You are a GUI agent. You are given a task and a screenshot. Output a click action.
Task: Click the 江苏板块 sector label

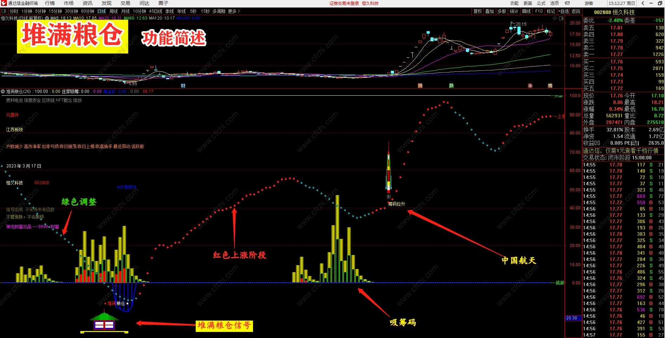click(14, 130)
